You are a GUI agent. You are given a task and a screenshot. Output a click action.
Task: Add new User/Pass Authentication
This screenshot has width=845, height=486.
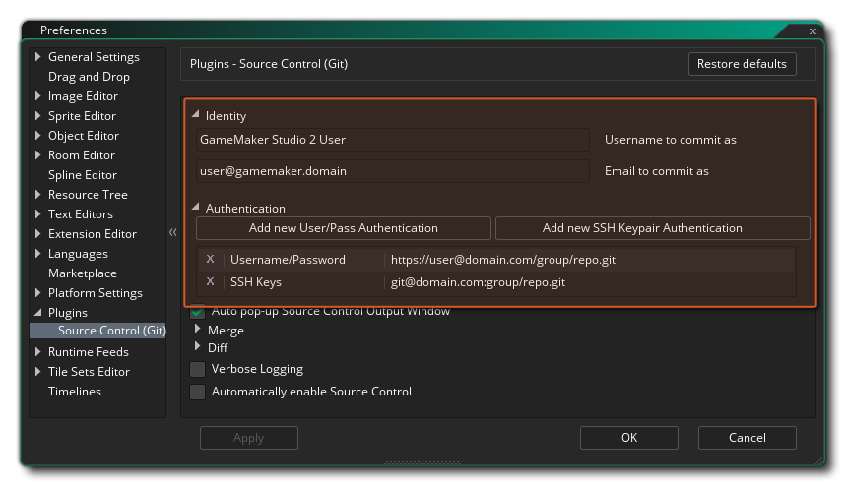(343, 228)
